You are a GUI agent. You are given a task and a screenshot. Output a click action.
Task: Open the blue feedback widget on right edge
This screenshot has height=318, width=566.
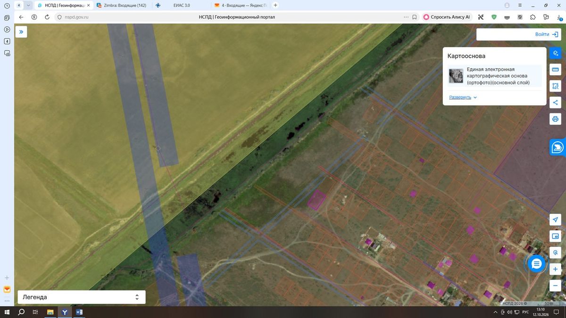point(558,147)
